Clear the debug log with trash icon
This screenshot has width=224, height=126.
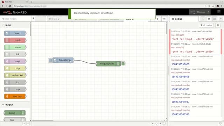tap(218, 25)
